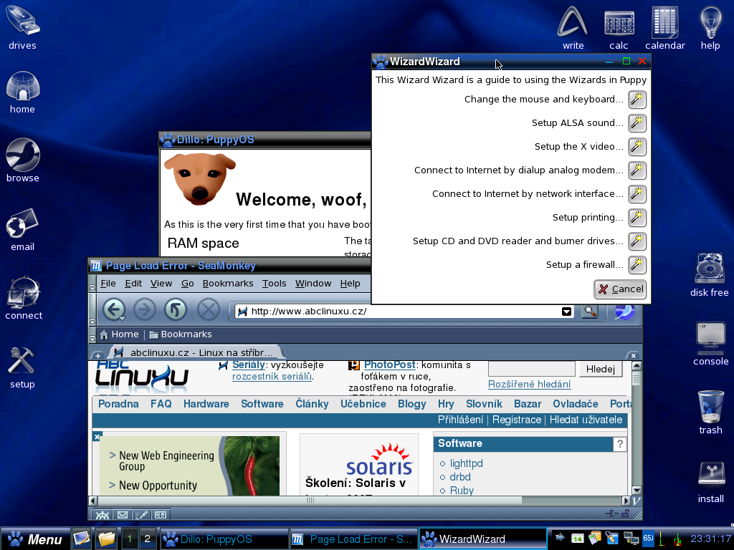This screenshot has width=734, height=550.
Task: Click the Home bookmark on the personal toolbar
Action: click(120, 334)
